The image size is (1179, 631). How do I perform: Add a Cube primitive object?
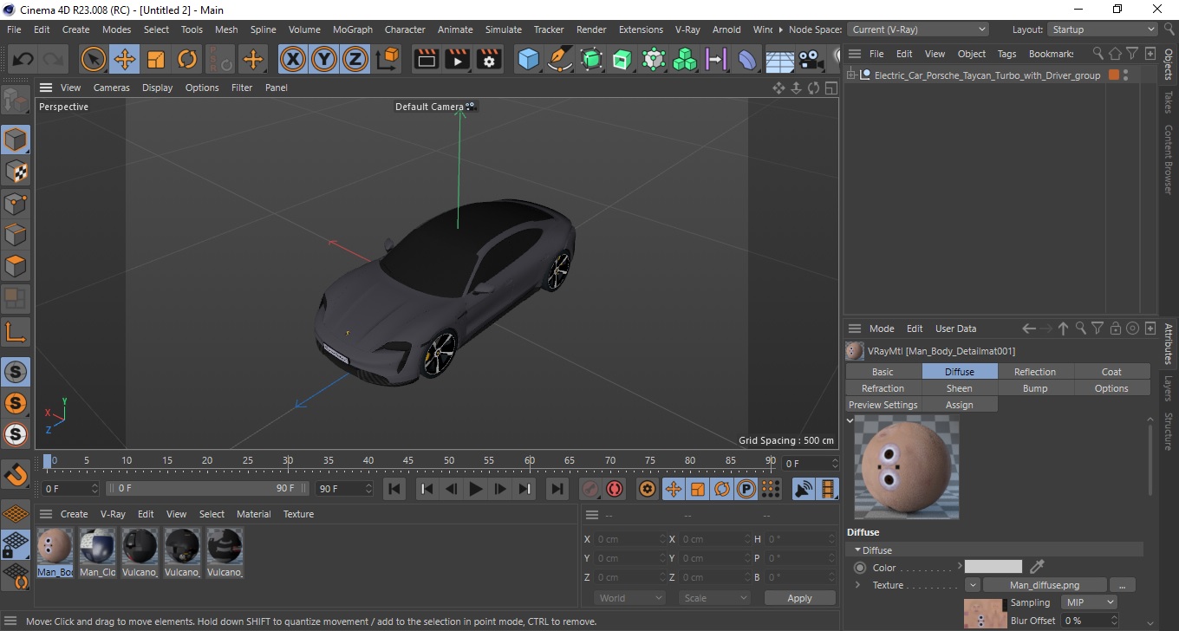tap(528, 59)
